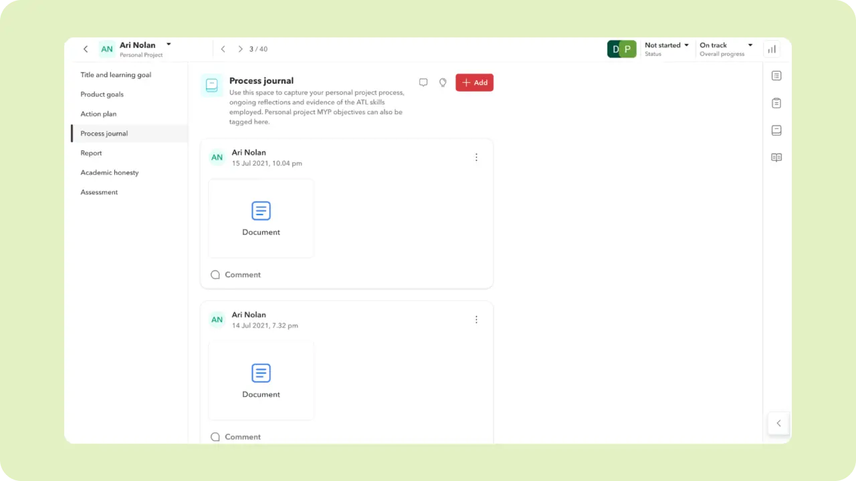Comment on the 15 Jul journal entry
Screen dimensions: 856x481
[x=236, y=275]
